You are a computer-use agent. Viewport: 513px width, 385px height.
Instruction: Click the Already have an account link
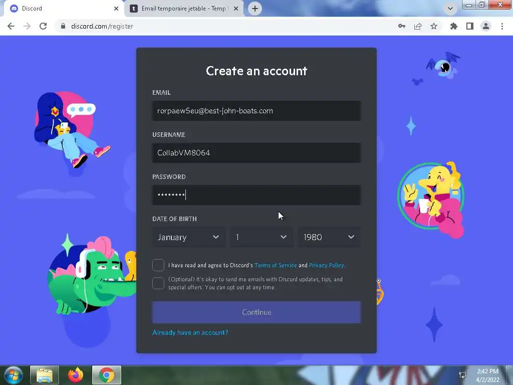(190, 333)
